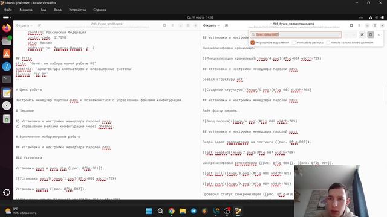Open the Вид menu
Viewport: 387px width, 217px height.
tap(43, 10)
